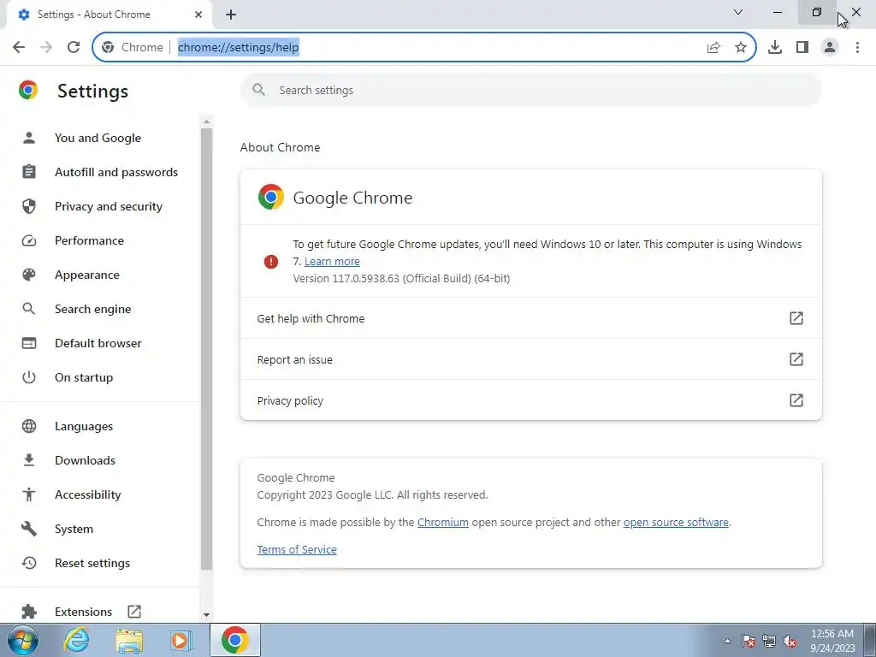Open Accessibility settings
This screenshot has height=657, width=876.
click(x=88, y=494)
